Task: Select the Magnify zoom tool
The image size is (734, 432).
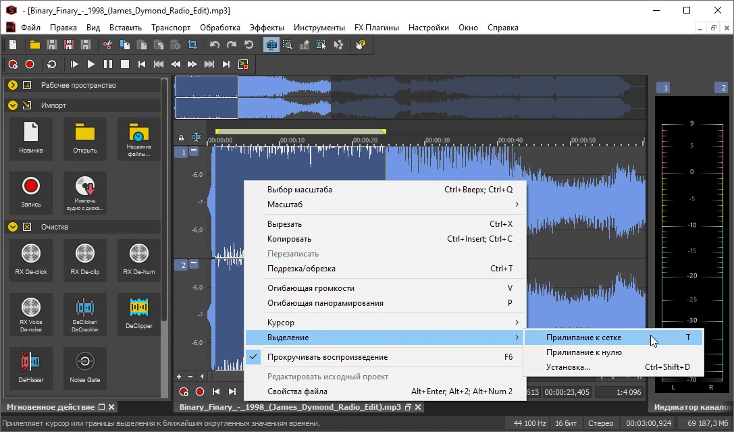Action: pos(288,45)
